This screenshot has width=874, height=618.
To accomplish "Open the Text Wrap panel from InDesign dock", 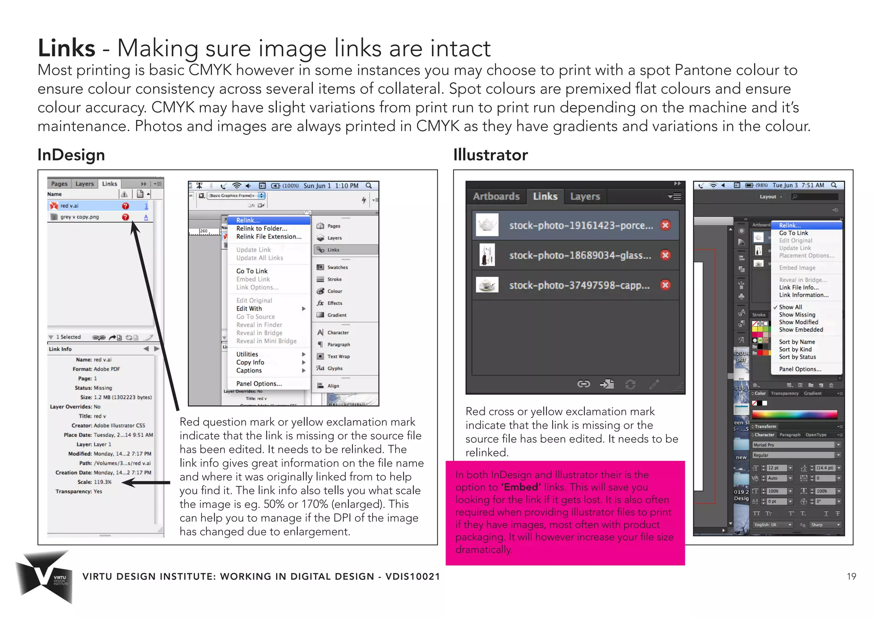I will [333, 356].
